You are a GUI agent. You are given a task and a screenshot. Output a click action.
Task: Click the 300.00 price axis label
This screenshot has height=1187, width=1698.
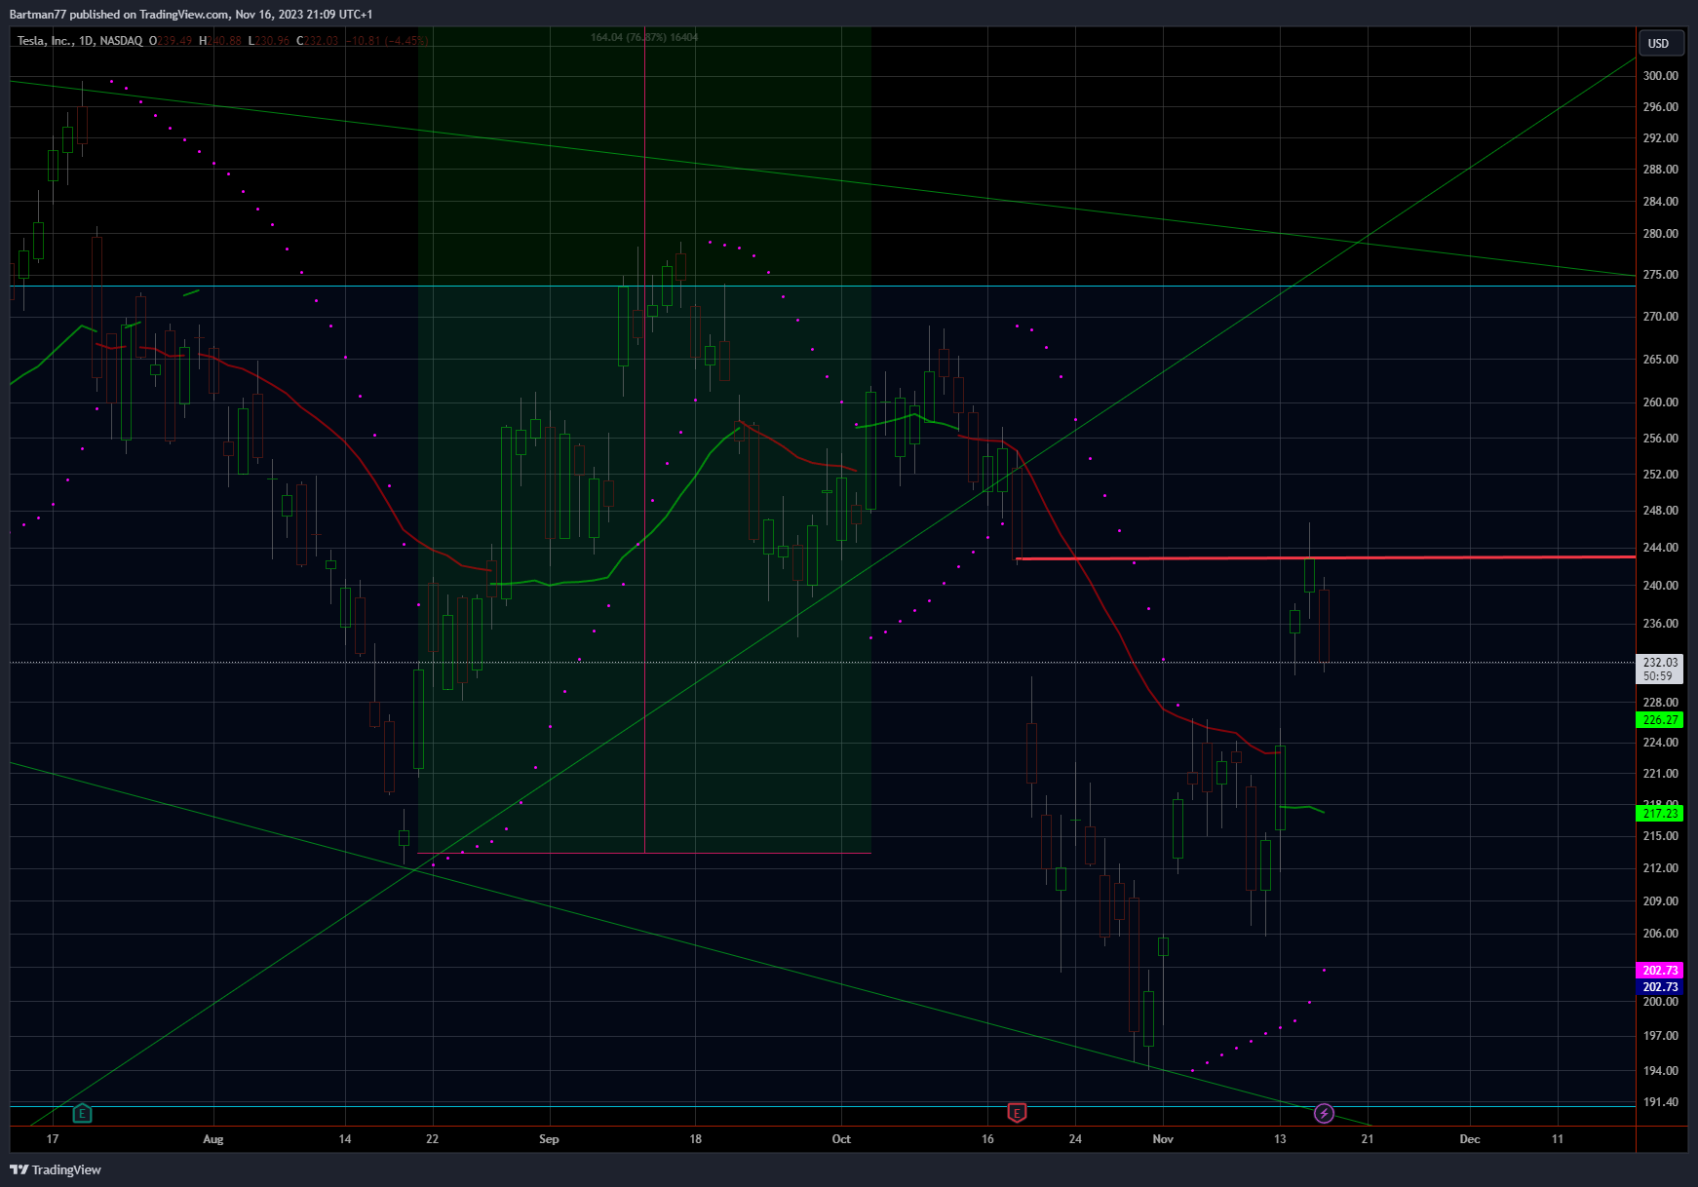[1660, 76]
